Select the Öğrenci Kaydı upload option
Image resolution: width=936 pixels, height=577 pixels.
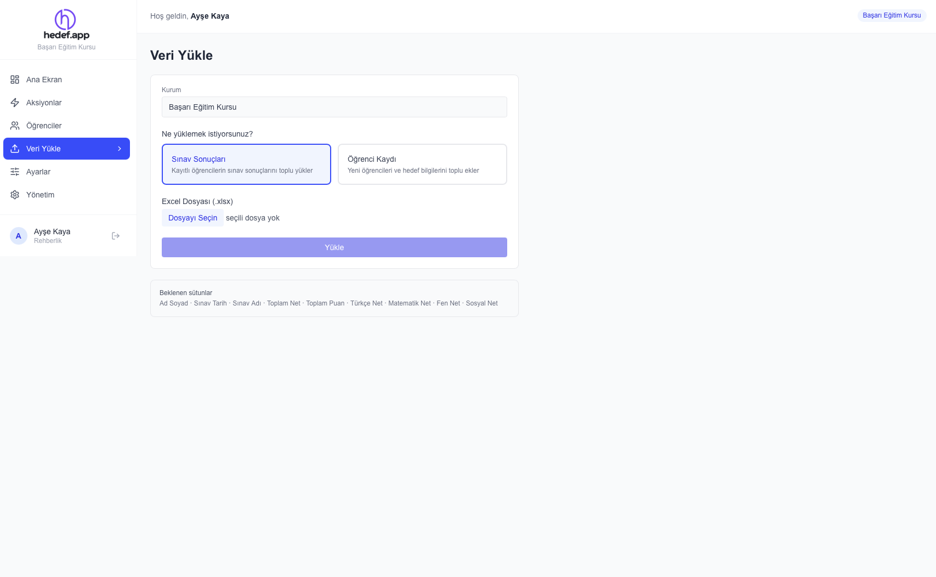click(x=422, y=164)
